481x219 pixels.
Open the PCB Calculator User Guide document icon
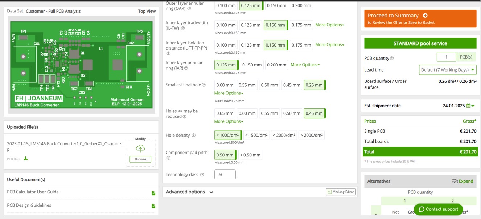pyautogui.click(x=153, y=193)
